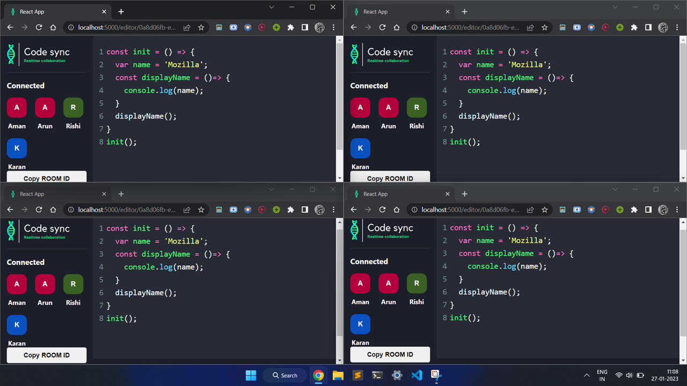
Task: Toggle the bookmark star for this page
Action: [201, 27]
